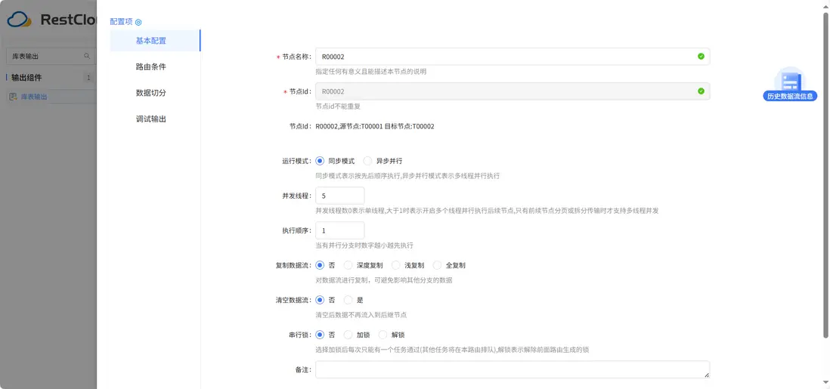Click the hint 对数据流进行复制，可避免影响其他分支的数据

pyautogui.click(x=384, y=280)
